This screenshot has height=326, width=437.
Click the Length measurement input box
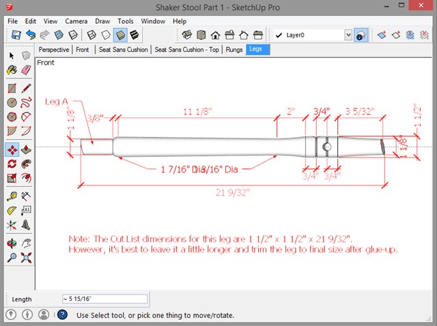[104, 299]
